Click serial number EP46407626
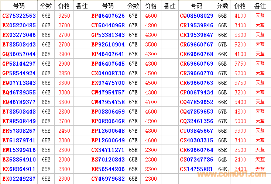 [x=108, y=16]
